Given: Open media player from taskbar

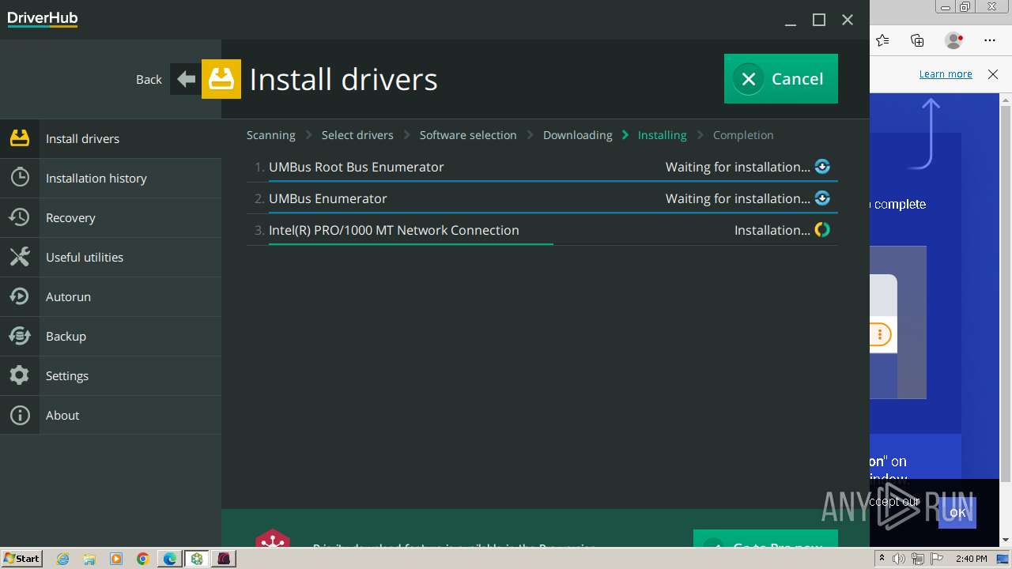Looking at the screenshot, I should [116, 559].
